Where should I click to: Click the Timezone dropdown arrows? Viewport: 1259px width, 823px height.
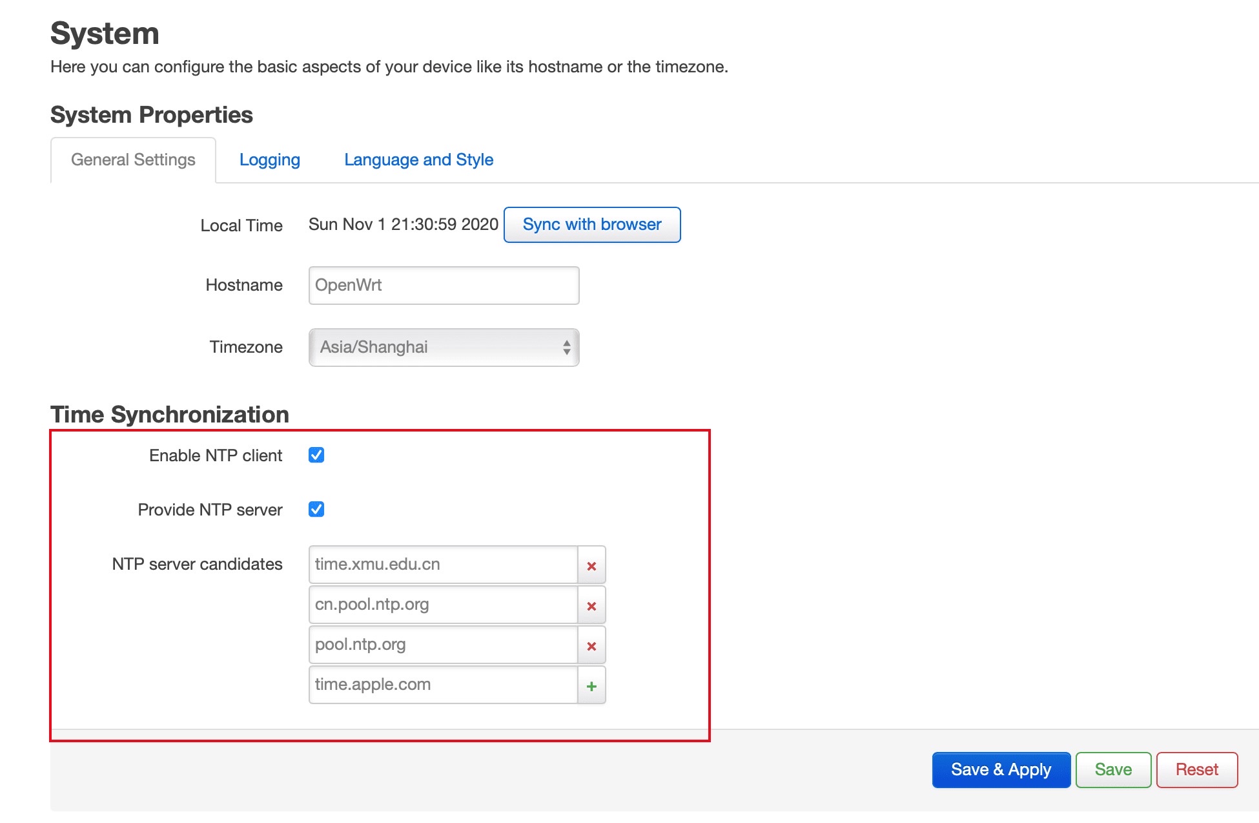click(566, 348)
